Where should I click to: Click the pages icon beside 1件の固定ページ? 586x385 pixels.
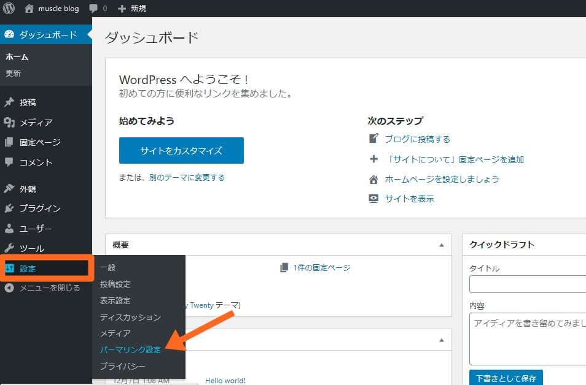pos(284,267)
